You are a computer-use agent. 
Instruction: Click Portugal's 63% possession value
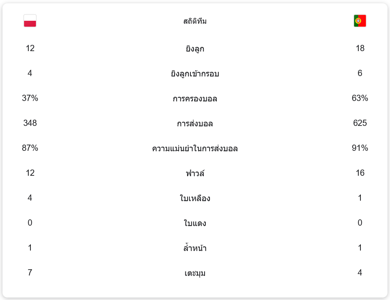pos(360,98)
